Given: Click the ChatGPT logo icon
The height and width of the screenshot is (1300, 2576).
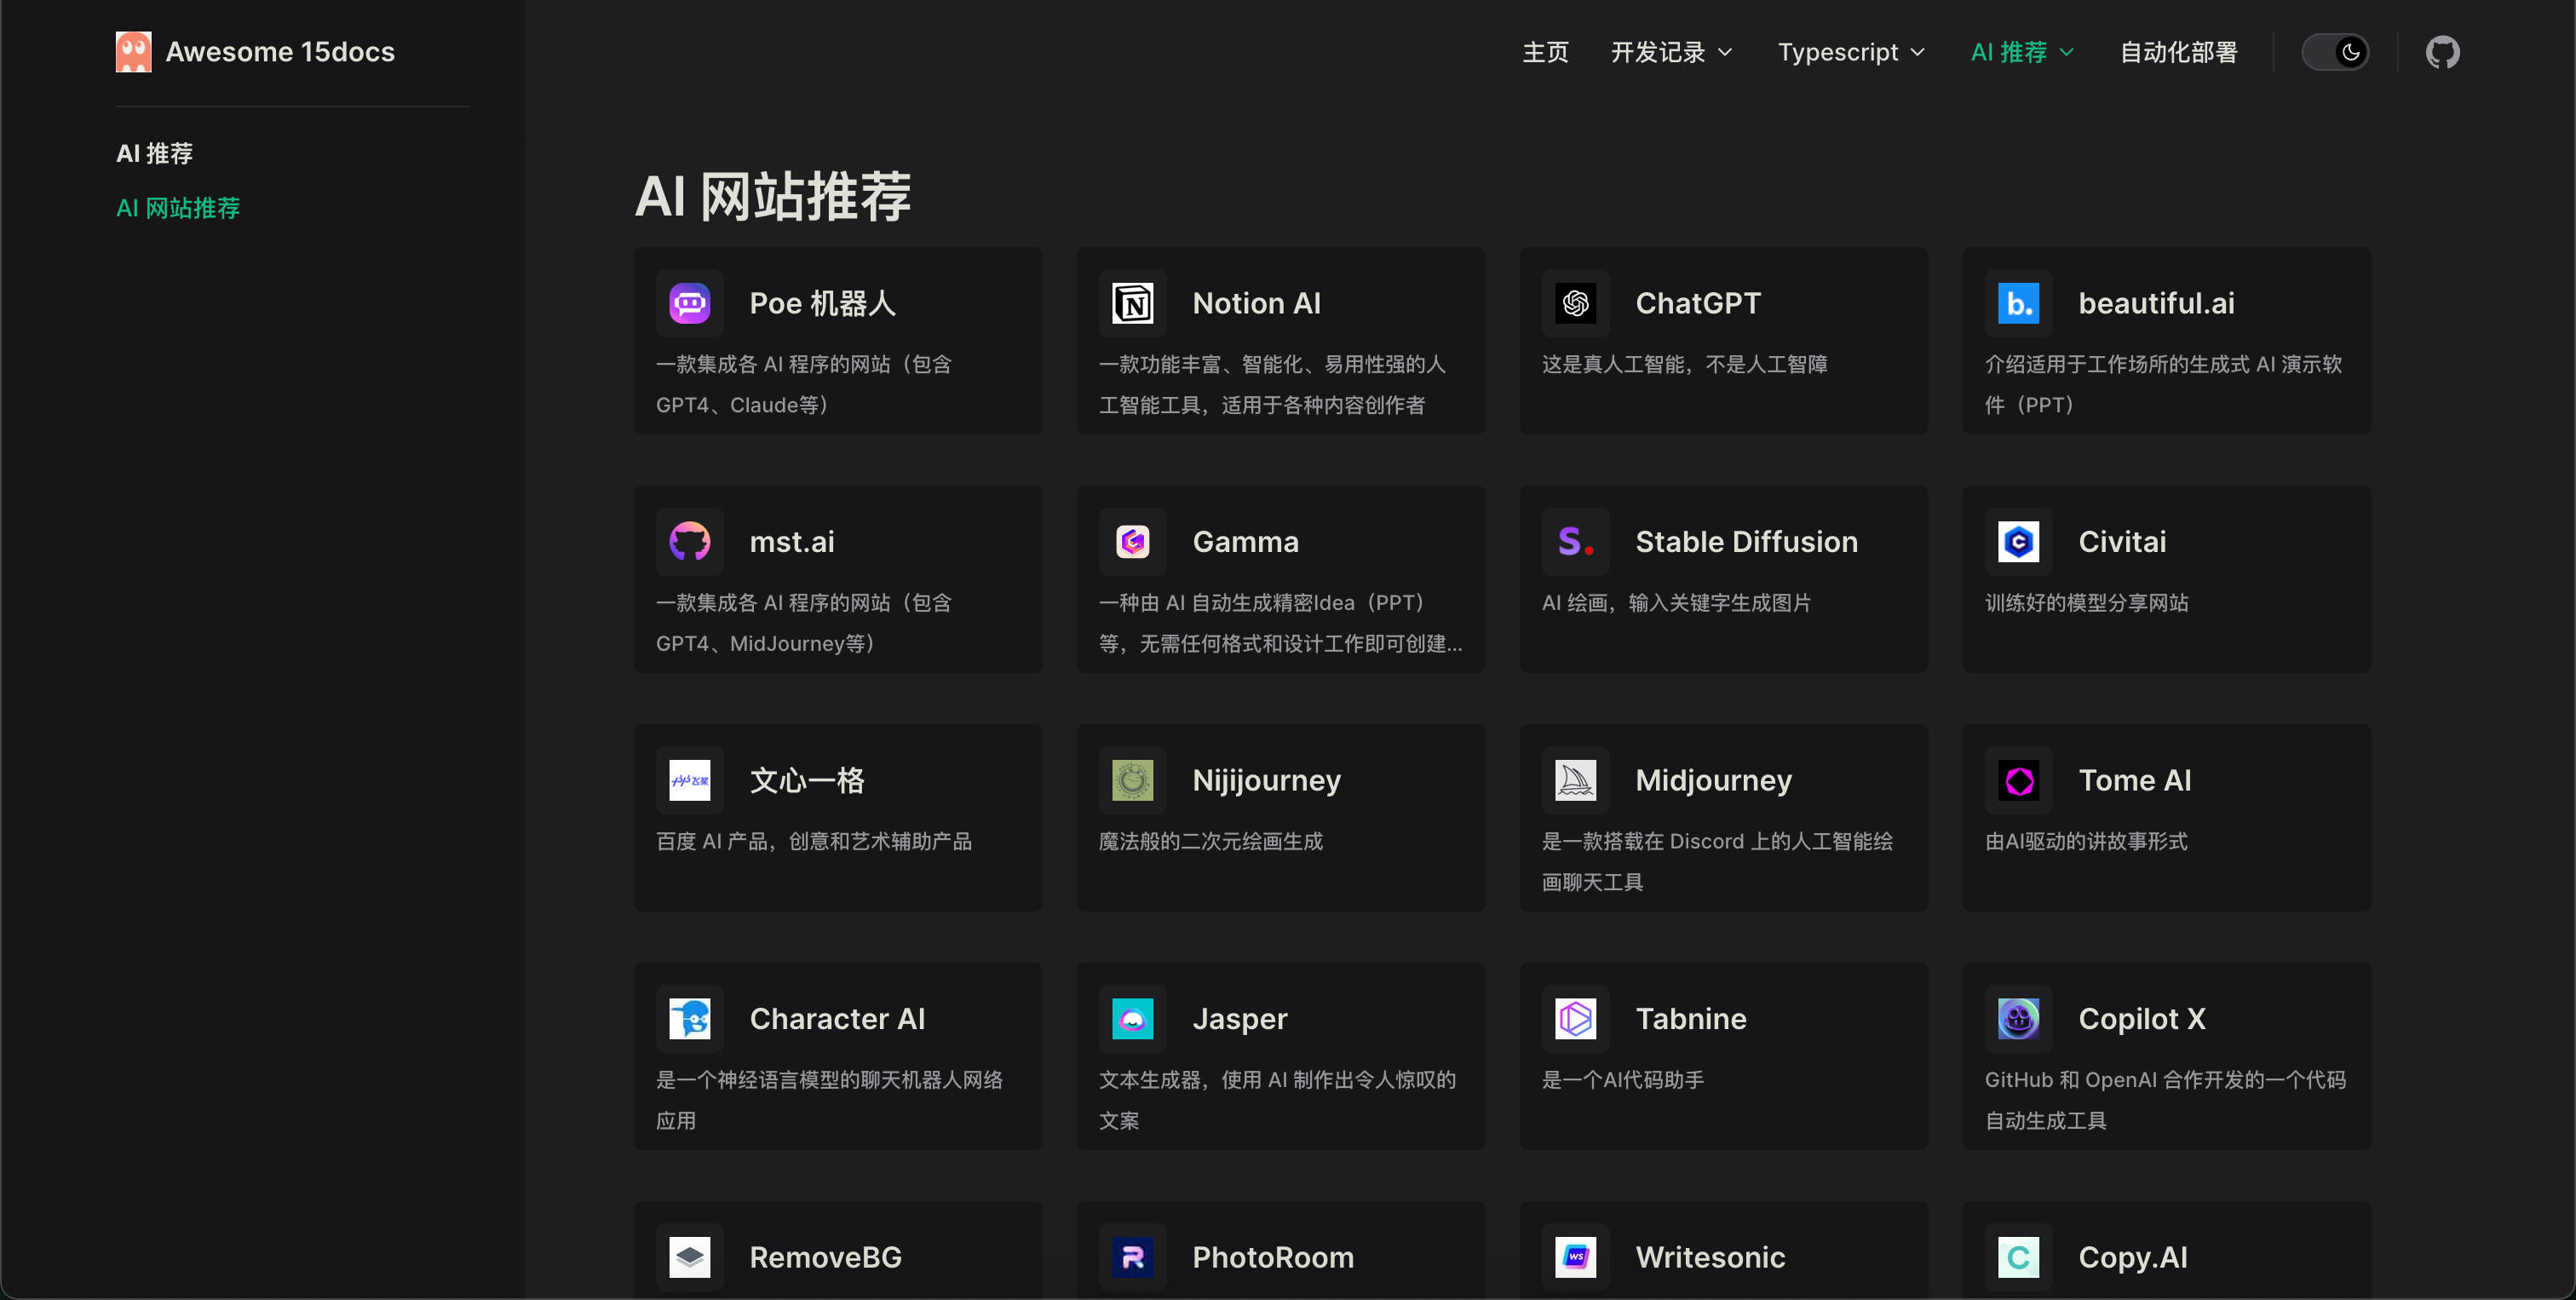Looking at the screenshot, I should point(1575,303).
